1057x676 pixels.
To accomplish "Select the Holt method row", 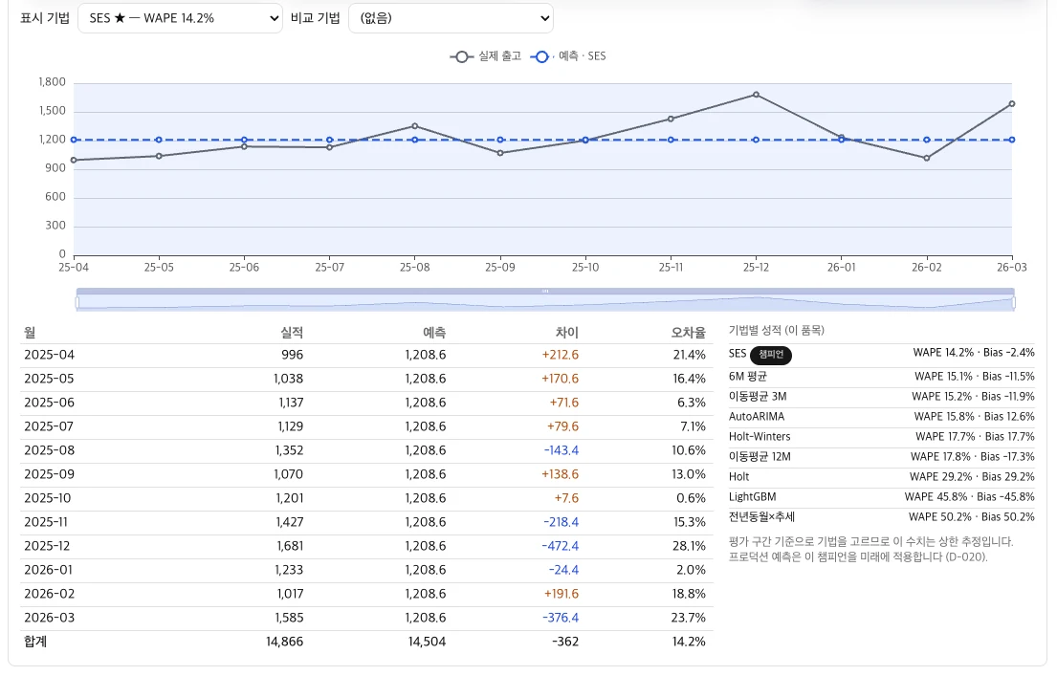I will (881, 477).
